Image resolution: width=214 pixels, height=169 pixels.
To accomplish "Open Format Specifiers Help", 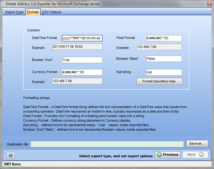I will pos(159,81).
